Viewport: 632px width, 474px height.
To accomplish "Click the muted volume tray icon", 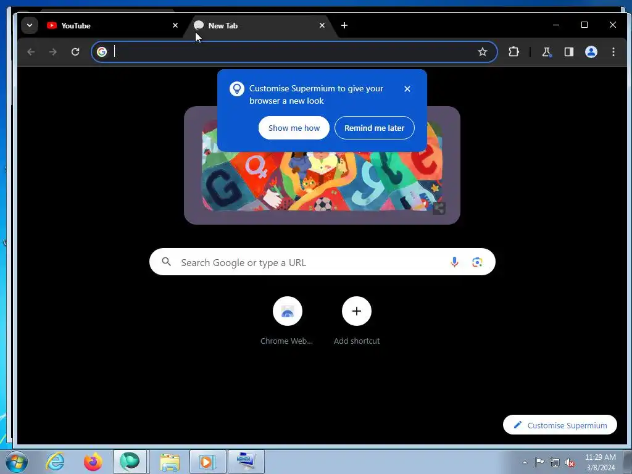I will tap(570, 462).
